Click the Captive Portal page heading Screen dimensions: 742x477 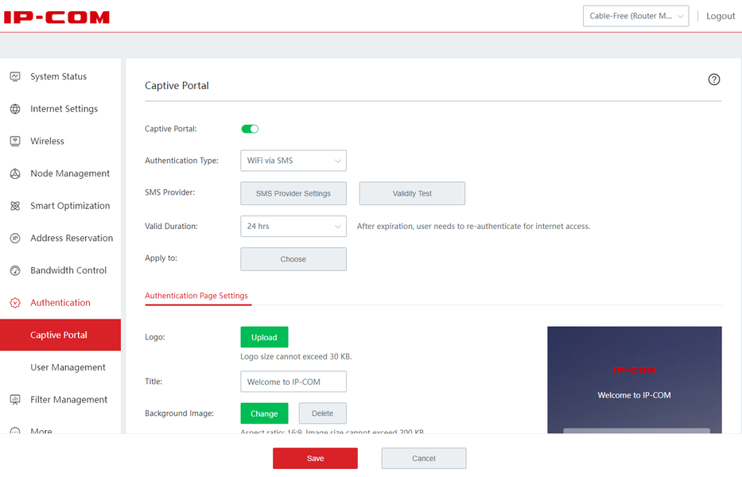click(x=177, y=86)
